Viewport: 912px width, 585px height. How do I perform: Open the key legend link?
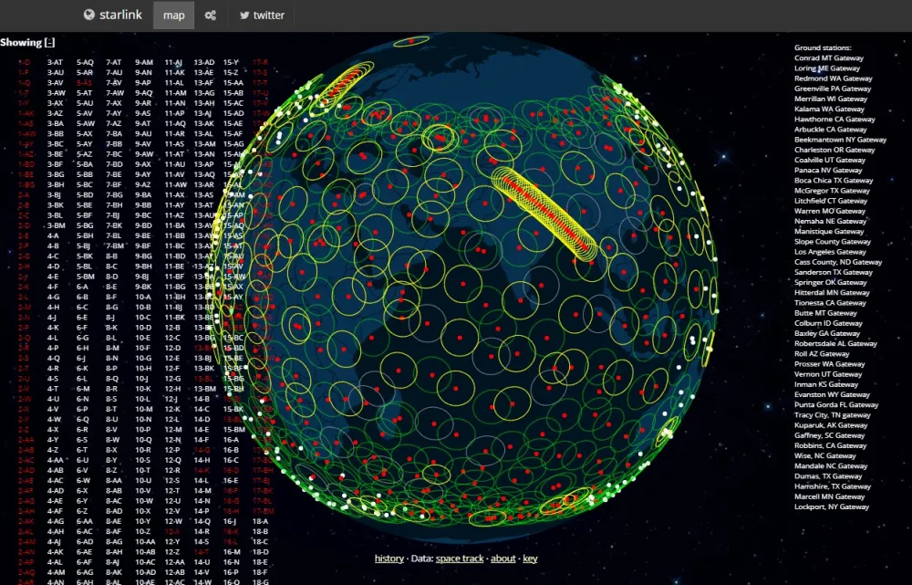pyautogui.click(x=530, y=559)
